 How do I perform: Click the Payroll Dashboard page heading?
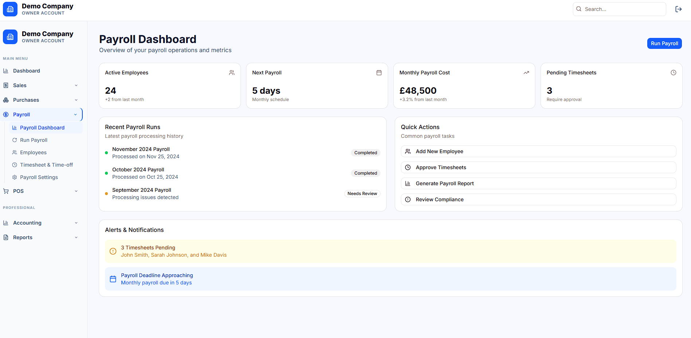tap(148, 39)
